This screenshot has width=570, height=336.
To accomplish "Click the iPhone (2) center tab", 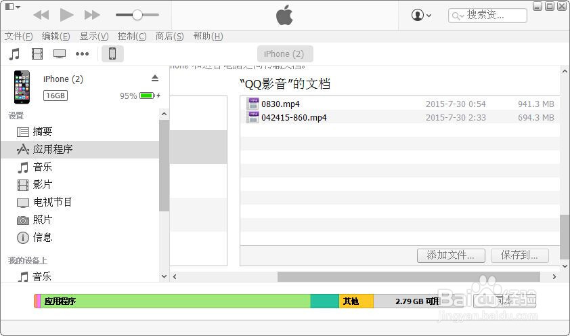I will pos(284,54).
